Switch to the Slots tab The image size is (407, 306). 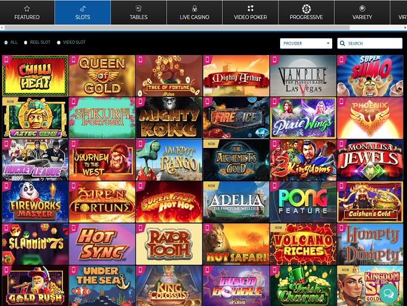[83, 13]
